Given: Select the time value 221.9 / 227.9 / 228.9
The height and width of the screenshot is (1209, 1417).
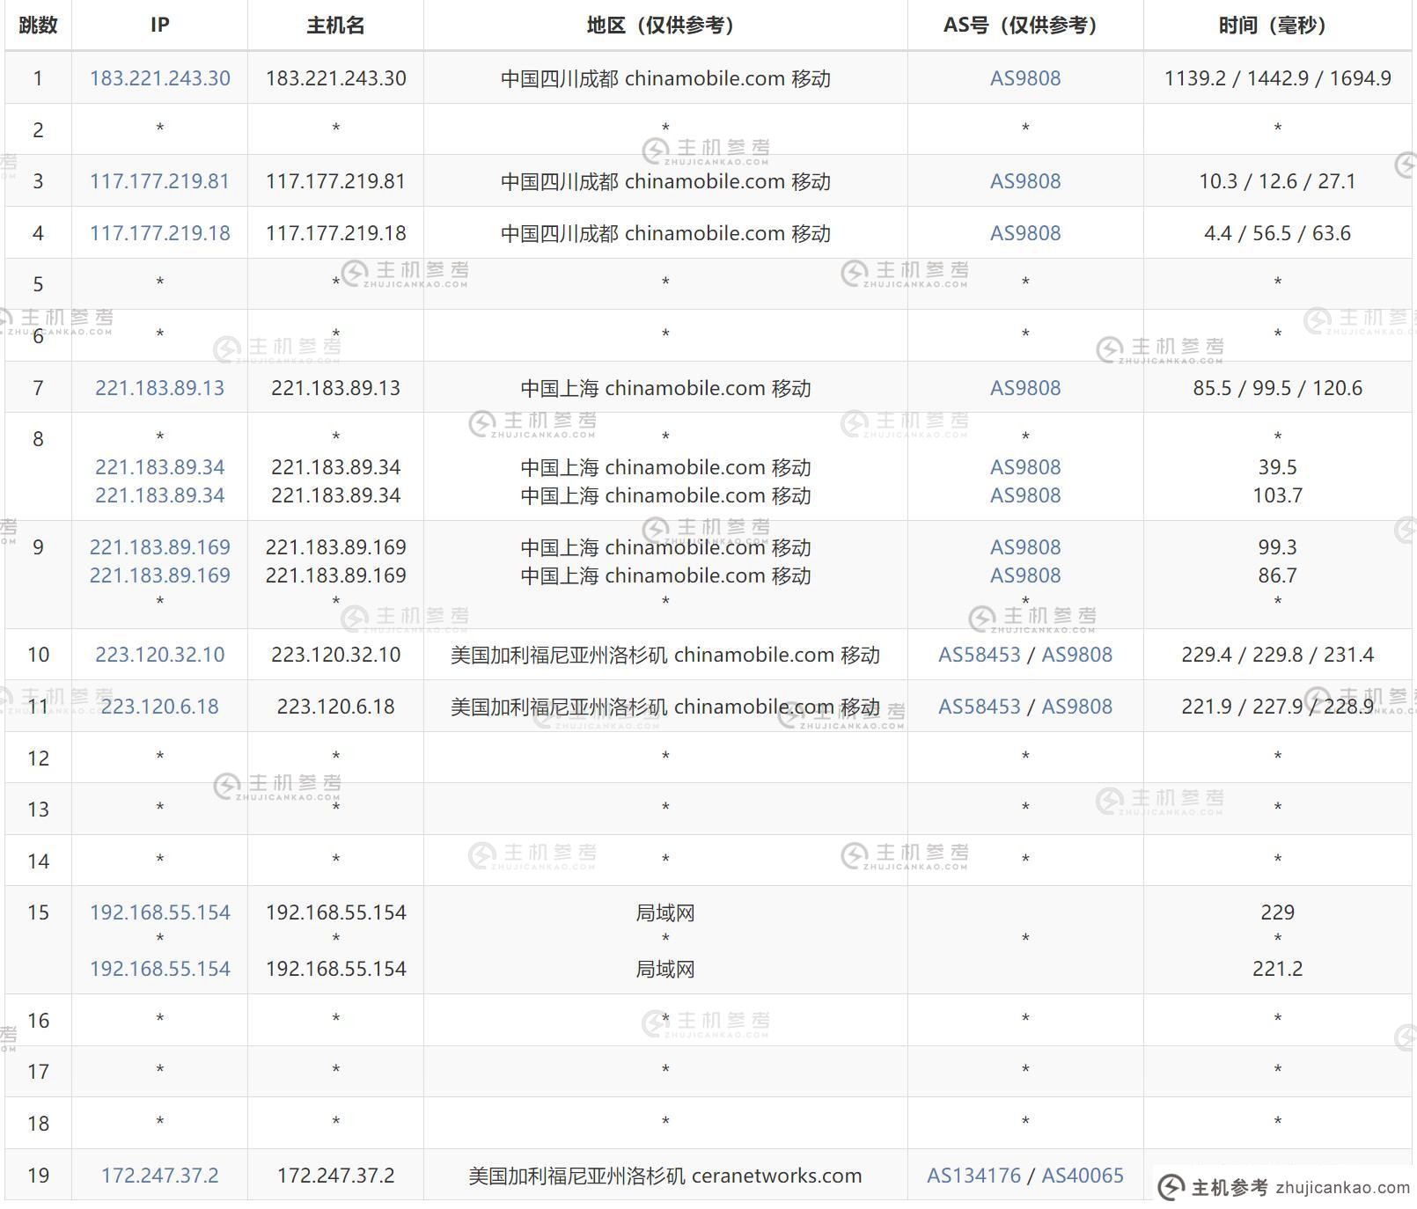Looking at the screenshot, I should (x=1277, y=707).
